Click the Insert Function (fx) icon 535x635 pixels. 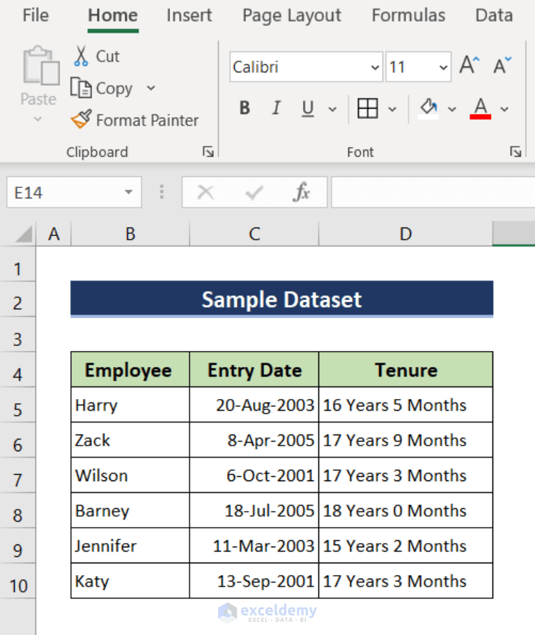(x=302, y=192)
